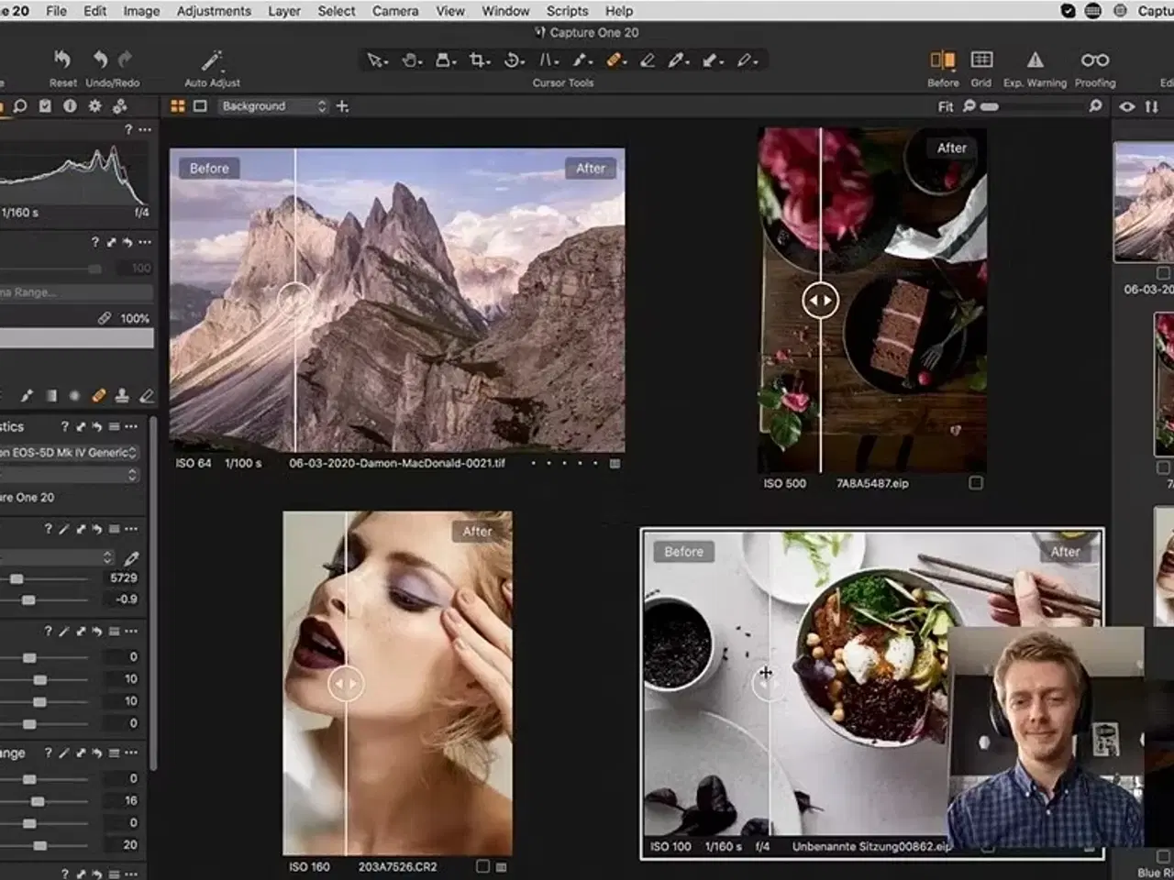
Task: Select the radial gradient mask icon in Layers
Action: point(74,396)
